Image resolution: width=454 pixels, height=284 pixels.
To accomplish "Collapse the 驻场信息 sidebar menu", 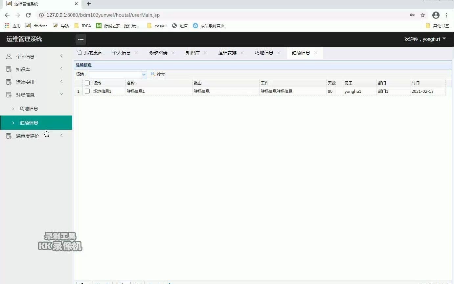I will 36,95.
